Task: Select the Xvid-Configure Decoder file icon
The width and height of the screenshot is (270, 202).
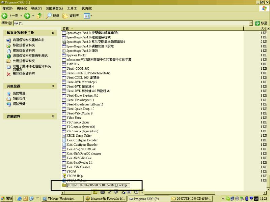Action: tap(64, 140)
